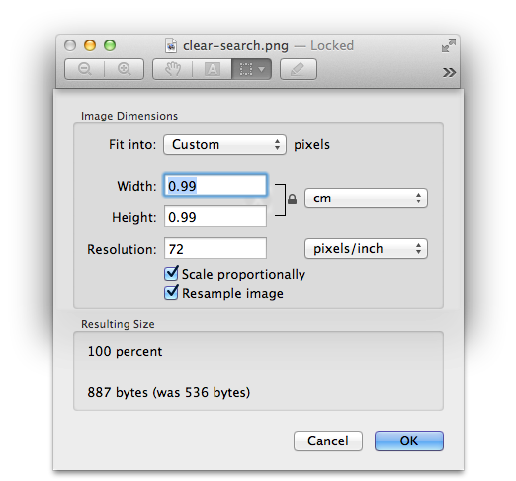Select the hand move tool
The width and height of the screenshot is (516, 481).
coord(173,69)
